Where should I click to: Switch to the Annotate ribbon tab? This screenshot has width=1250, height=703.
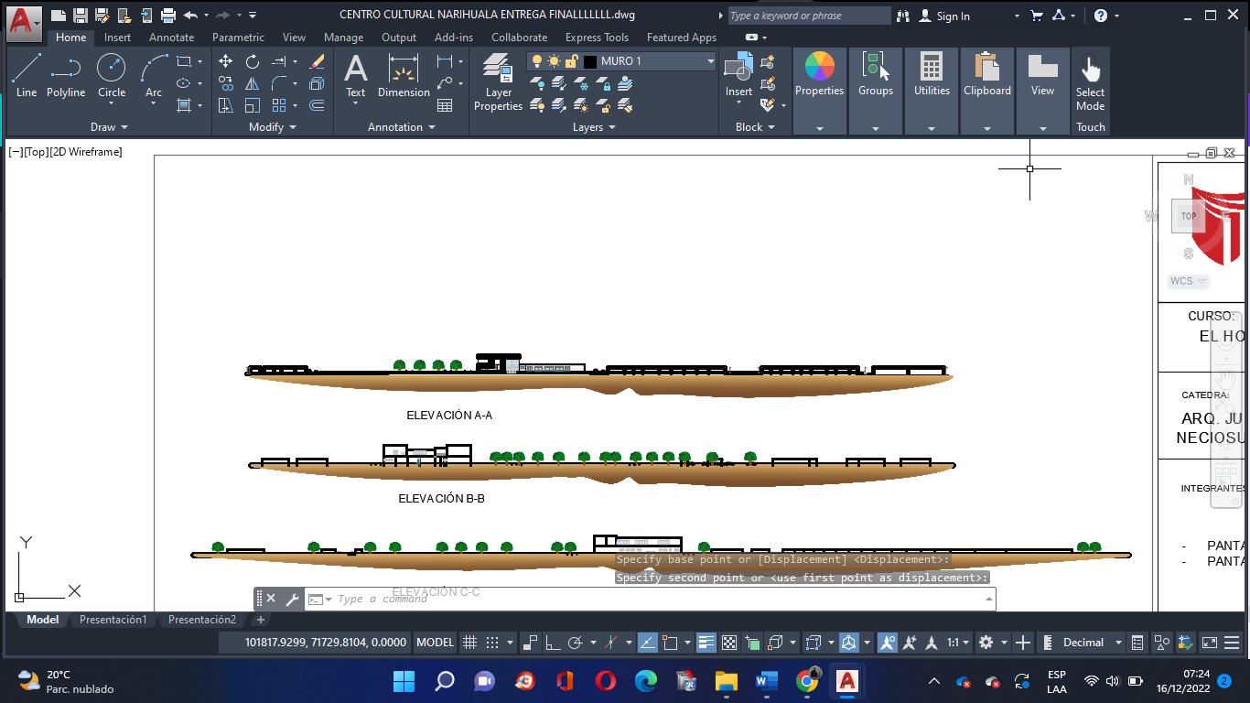point(171,38)
